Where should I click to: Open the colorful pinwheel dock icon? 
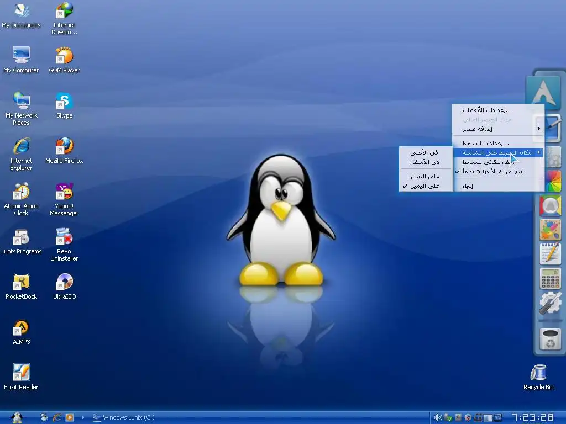pyautogui.click(x=553, y=181)
